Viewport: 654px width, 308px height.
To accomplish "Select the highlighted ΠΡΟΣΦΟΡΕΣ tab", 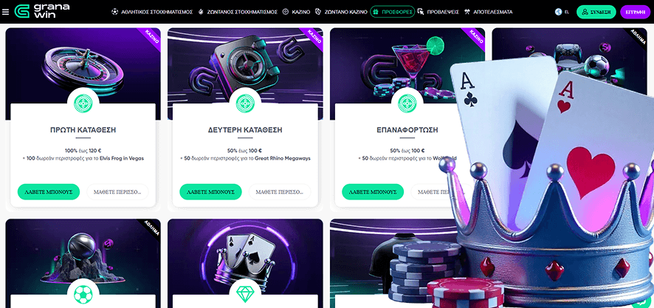I will coord(393,12).
